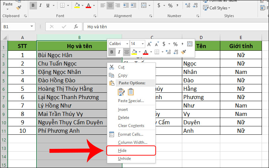Click the Select All corner triangle
The height and width of the screenshot is (168, 269).
tap(4, 37)
